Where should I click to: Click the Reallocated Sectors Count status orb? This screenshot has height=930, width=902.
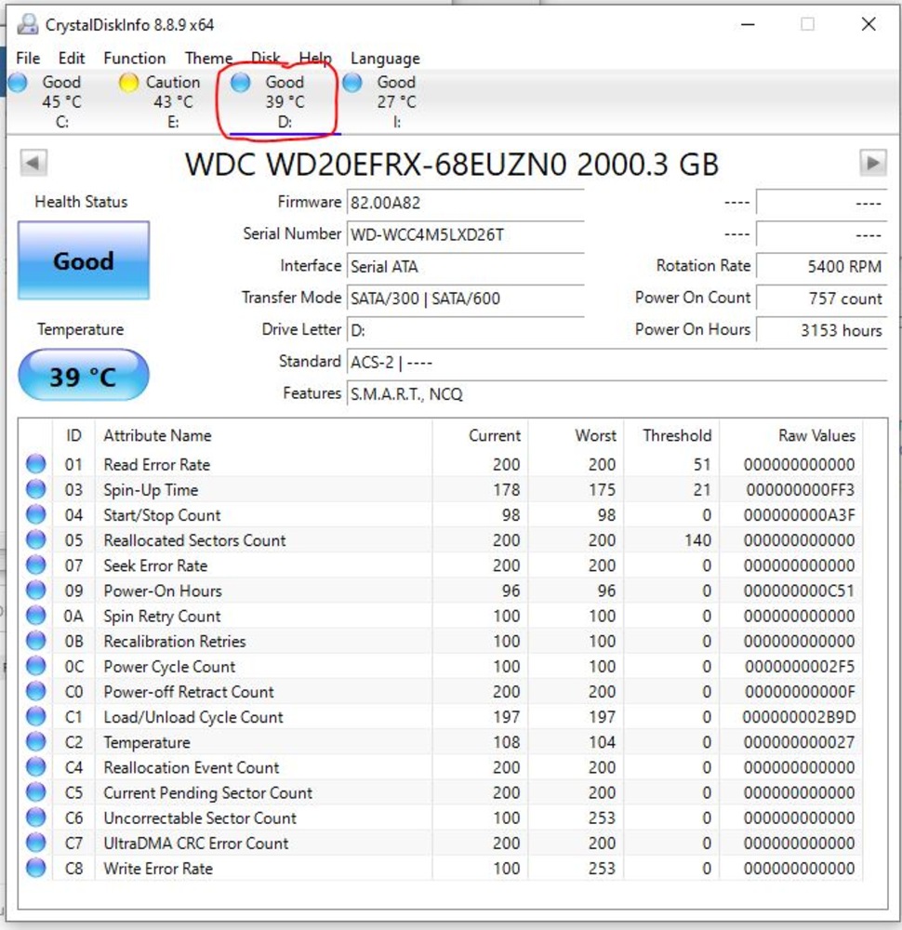(36, 540)
